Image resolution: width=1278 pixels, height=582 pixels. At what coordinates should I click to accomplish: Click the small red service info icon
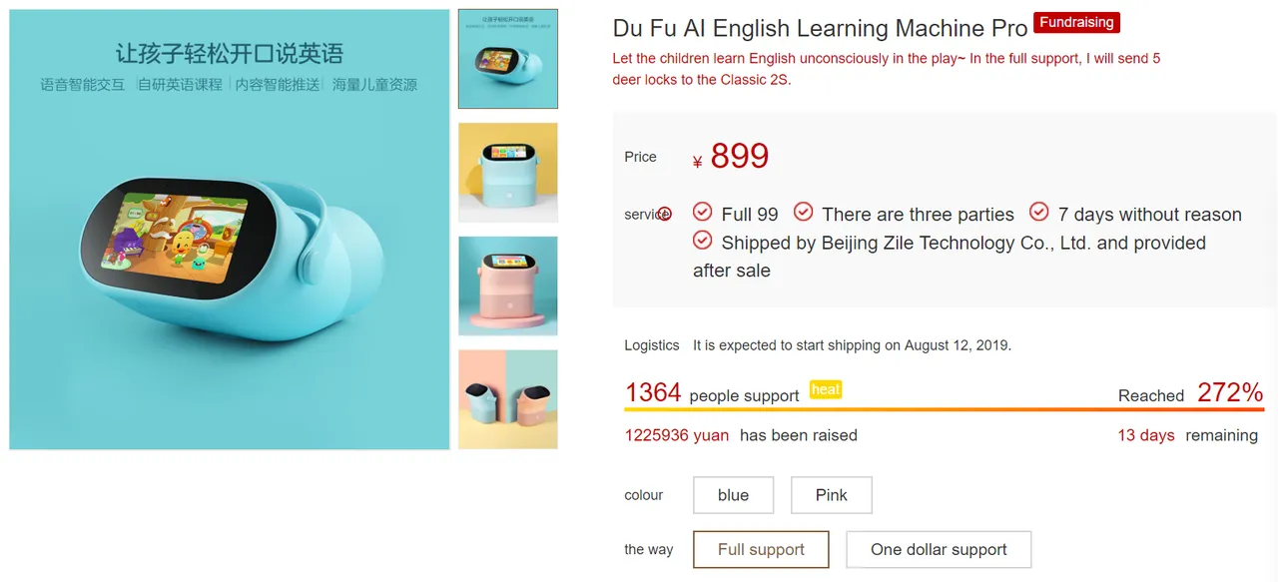tap(665, 214)
